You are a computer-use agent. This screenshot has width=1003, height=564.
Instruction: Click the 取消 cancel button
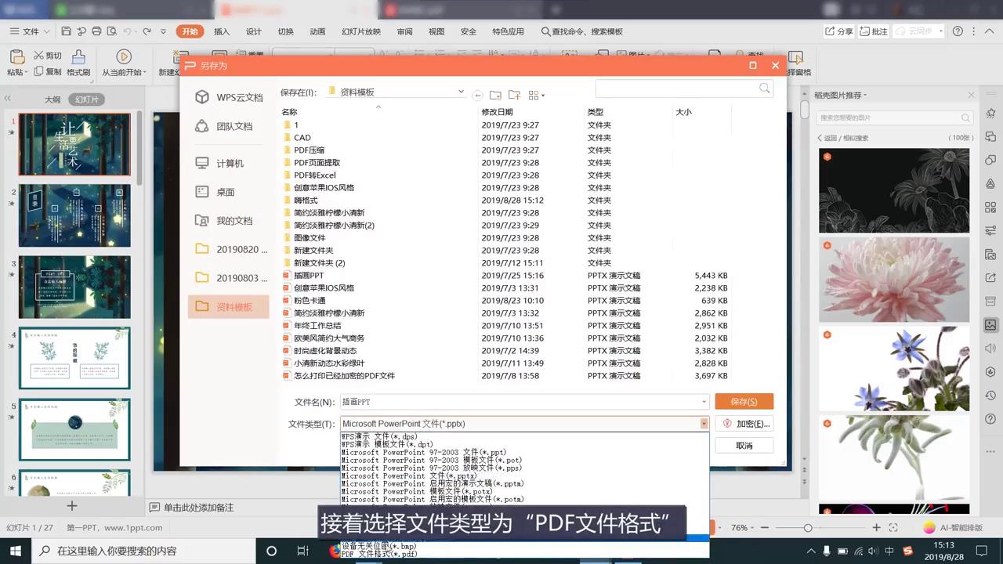(x=744, y=445)
